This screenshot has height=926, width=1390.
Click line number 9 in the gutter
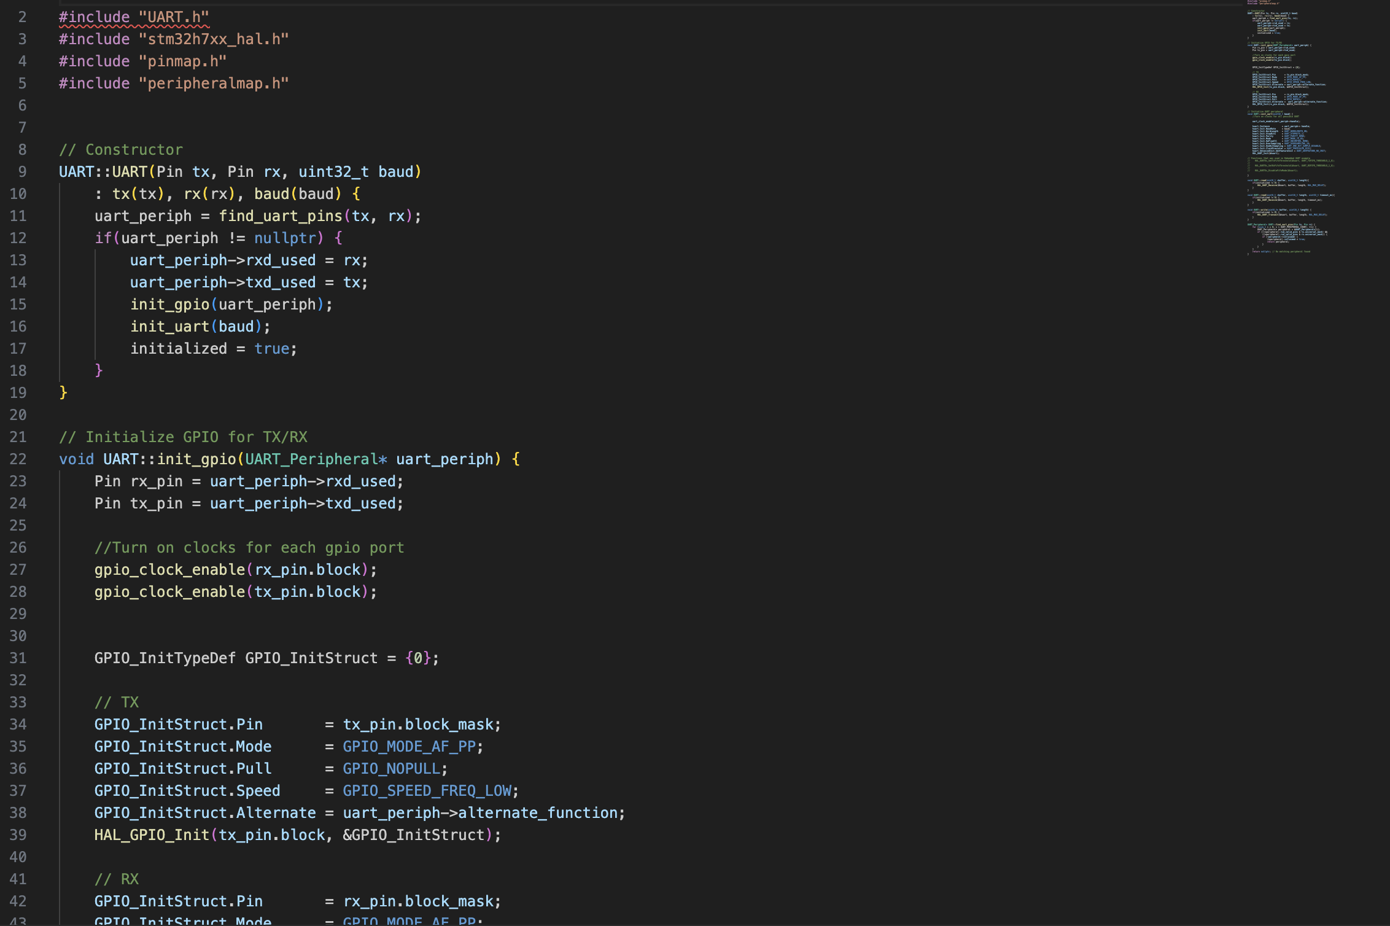tap(22, 172)
